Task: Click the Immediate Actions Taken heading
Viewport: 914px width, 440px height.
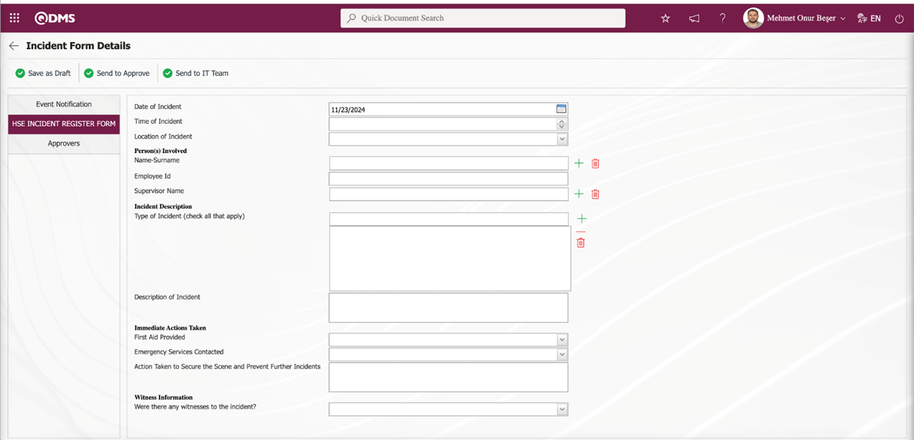Action: [170, 328]
